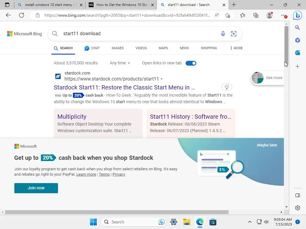Open a new browser tab
306x229 pixels.
coord(234,5)
